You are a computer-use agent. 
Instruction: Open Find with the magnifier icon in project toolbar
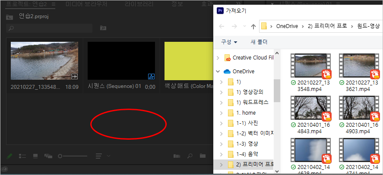pyautogui.click(x=190, y=156)
